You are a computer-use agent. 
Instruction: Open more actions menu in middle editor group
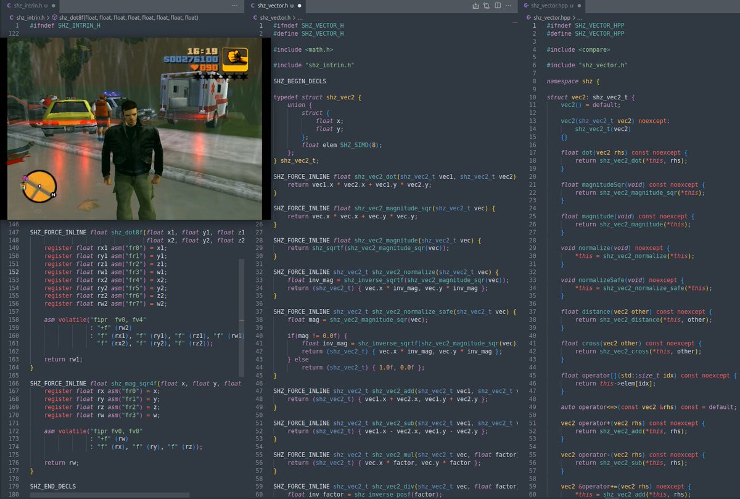point(508,6)
